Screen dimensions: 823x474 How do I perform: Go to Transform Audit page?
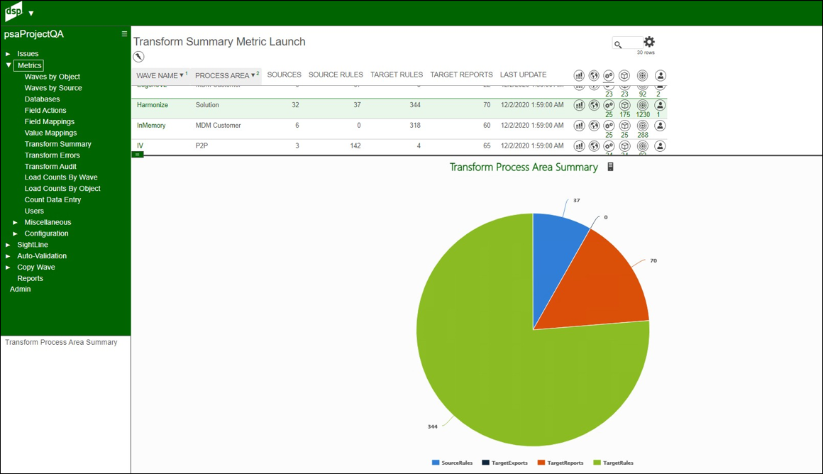(50, 167)
